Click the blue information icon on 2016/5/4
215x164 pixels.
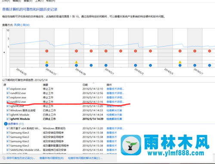(150, 65)
